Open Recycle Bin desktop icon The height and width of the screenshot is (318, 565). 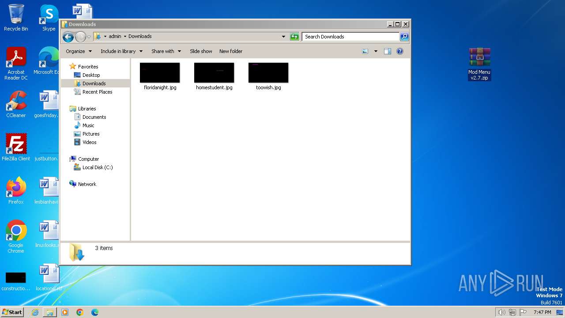click(x=16, y=18)
